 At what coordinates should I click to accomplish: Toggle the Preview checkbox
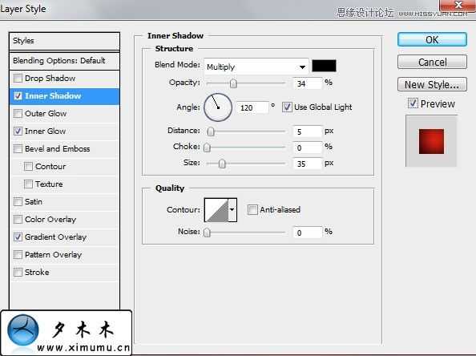(413, 103)
